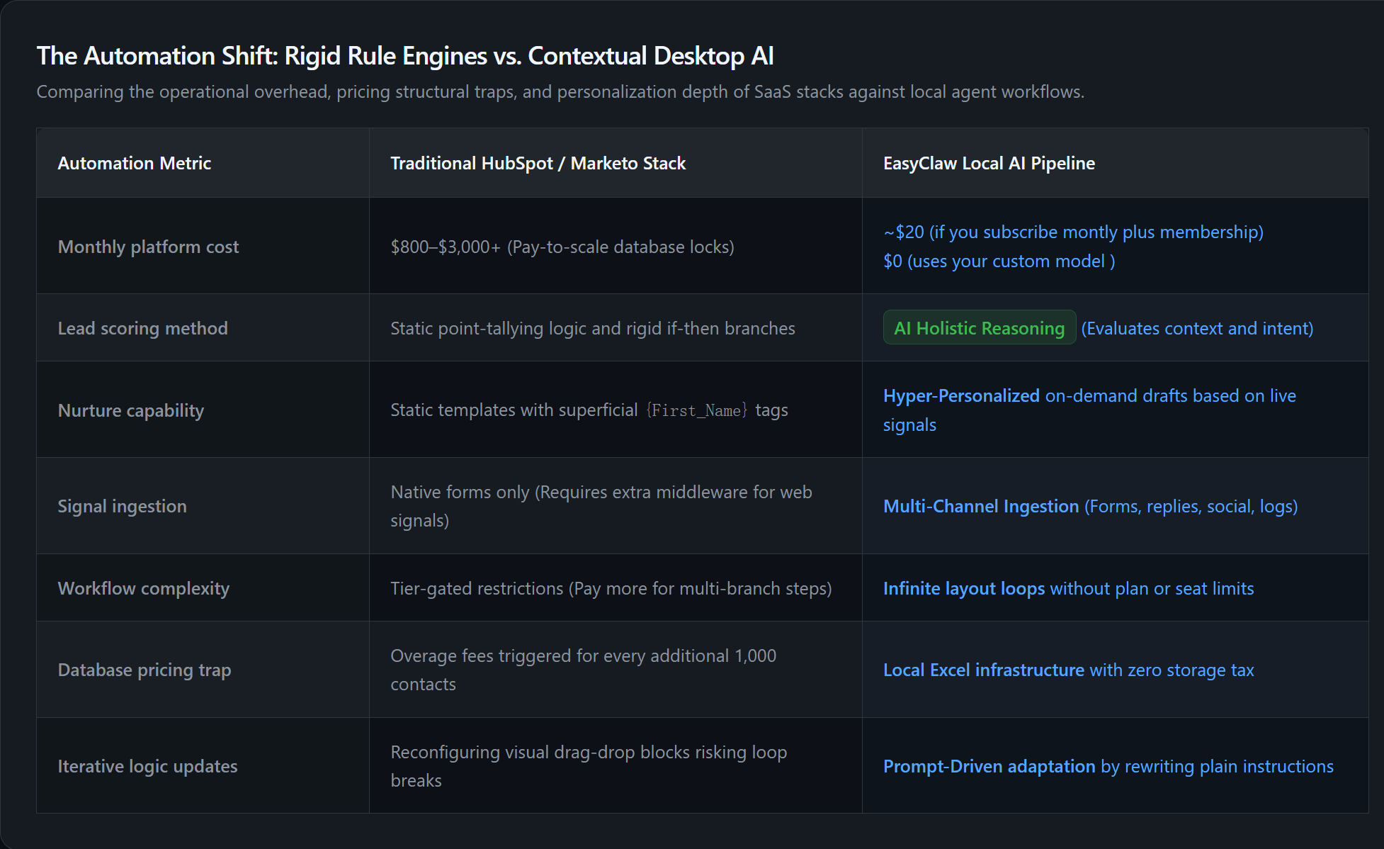Select the 'Iterative logic updates' row label
Screen dimensions: 1384x849
147,766
